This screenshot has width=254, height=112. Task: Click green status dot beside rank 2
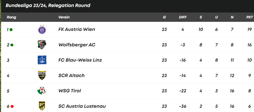pyautogui.click(x=12, y=45)
